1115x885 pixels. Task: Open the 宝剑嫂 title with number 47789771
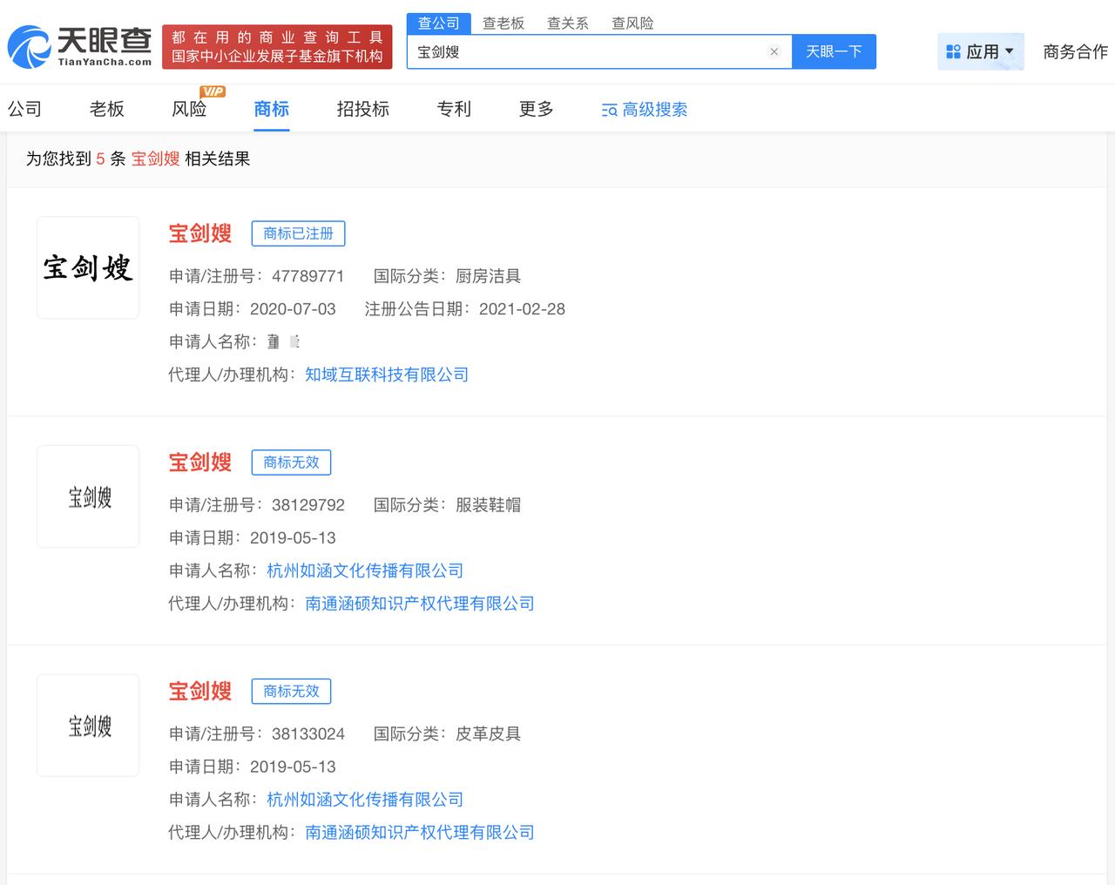click(200, 233)
